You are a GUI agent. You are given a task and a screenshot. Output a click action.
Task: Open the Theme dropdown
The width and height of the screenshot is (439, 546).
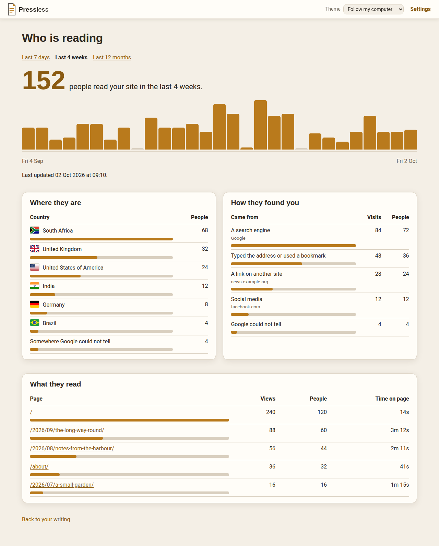[373, 9]
